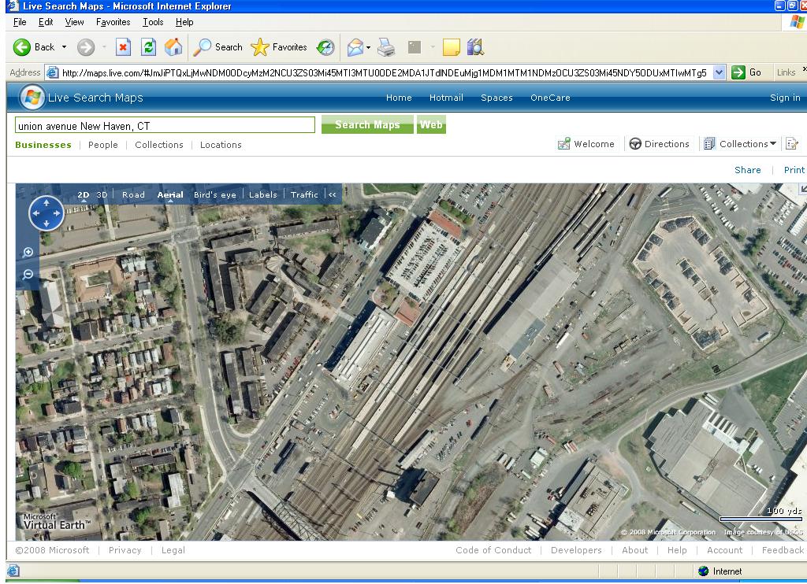The width and height of the screenshot is (807, 584).
Task: Pan the map up with the compass arrow
Action: click(46, 202)
